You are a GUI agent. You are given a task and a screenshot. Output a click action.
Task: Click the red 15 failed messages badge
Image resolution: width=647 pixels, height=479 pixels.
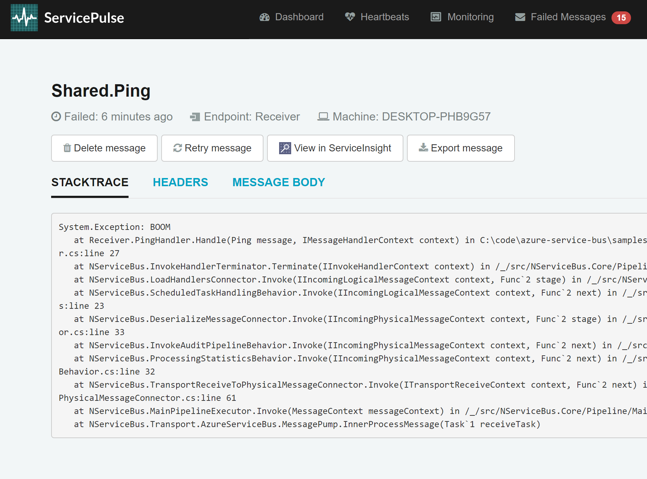click(621, 17)
